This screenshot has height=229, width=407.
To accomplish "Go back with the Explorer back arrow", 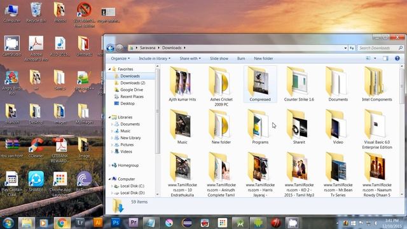I will pos(110,48).
